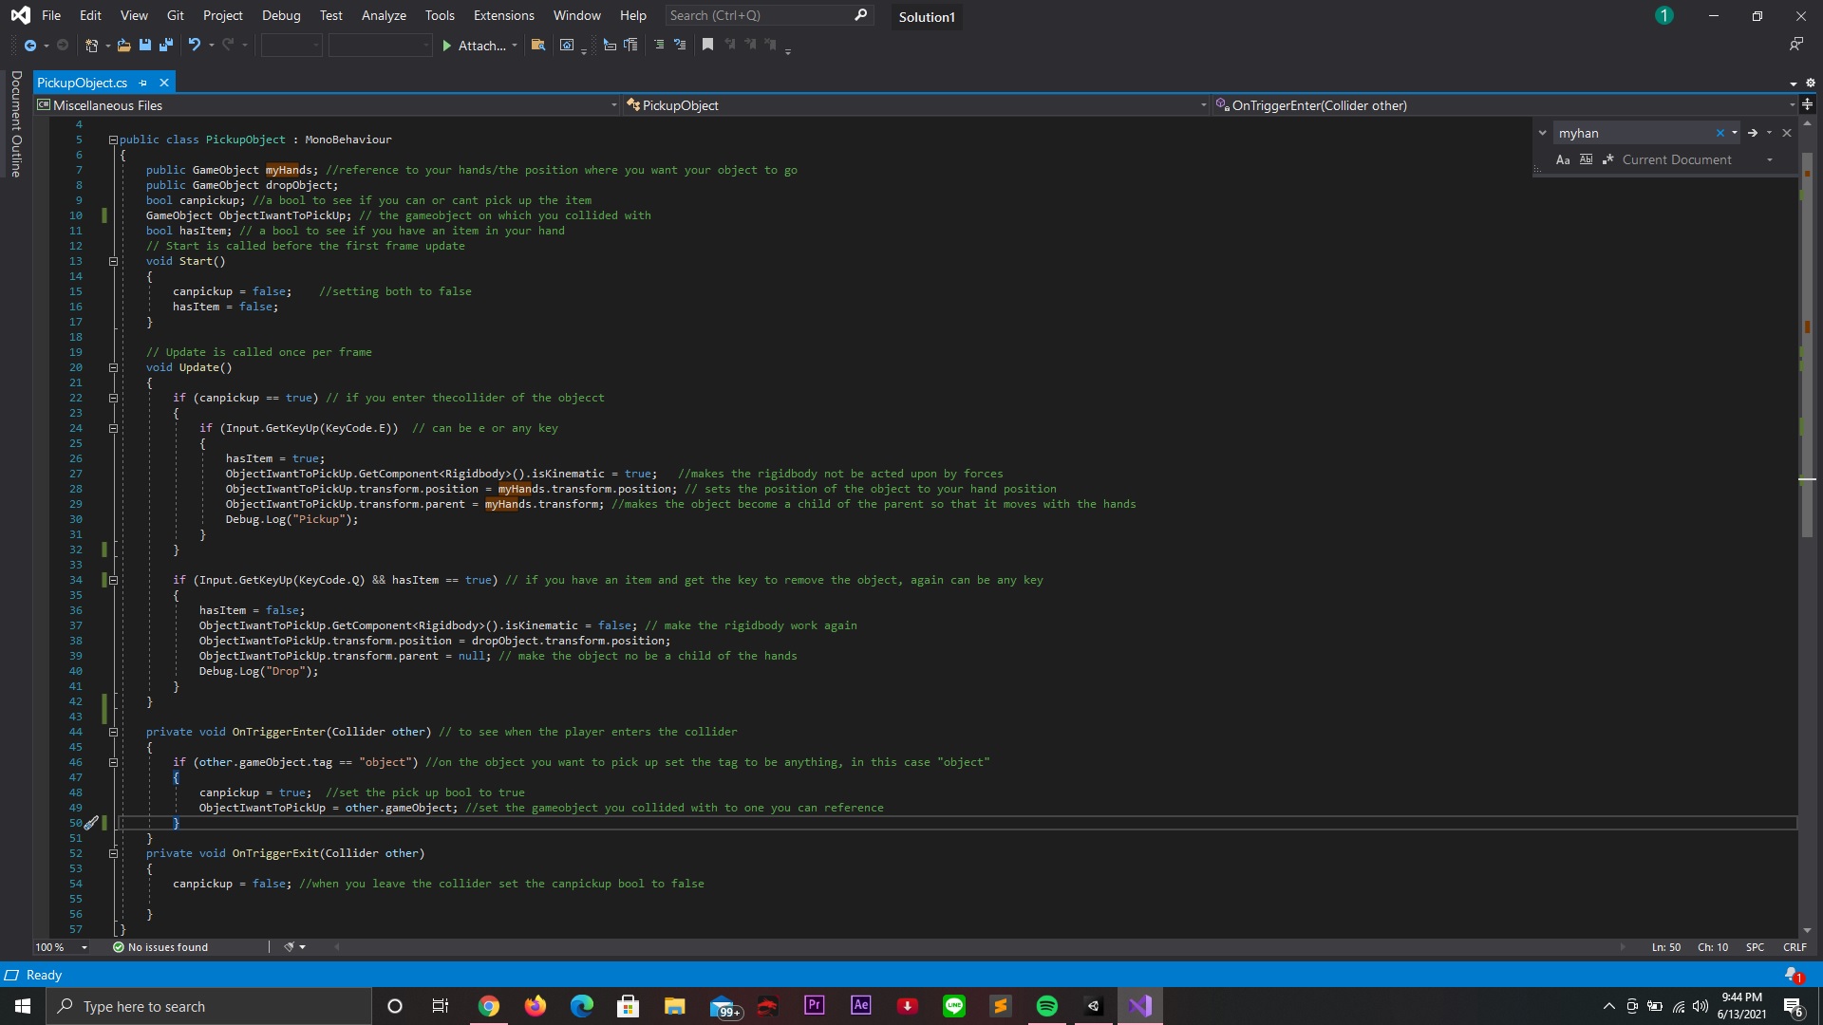
Task: Open the File menu
Action: pyautogui.click(x=51, y=15)
